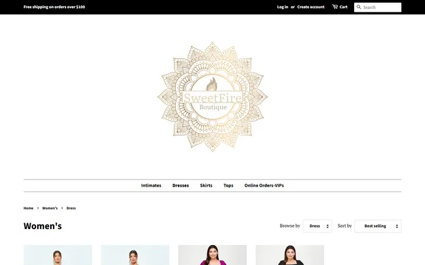
Task: Open the Create account link
Action: tap(310, 7)
